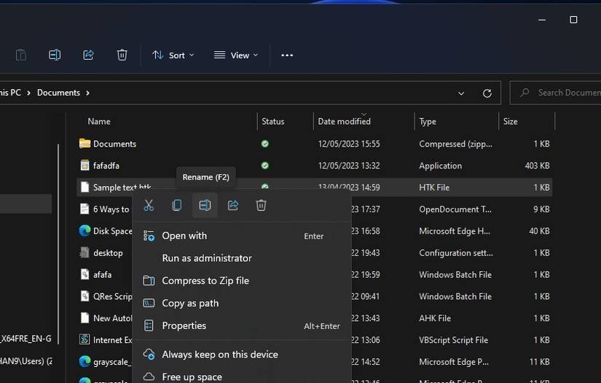Select the fafadfa application file
This screenshot has width=601, height=383.
[x=106, y=166]
